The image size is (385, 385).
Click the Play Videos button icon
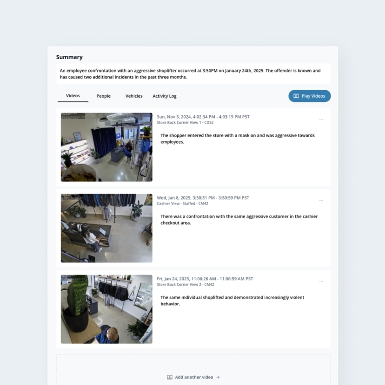(296, 96)
